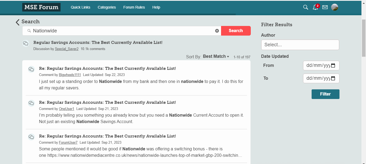
Task: Click the '1-10 of 197' results count
Action: click(x=242, y=57)
